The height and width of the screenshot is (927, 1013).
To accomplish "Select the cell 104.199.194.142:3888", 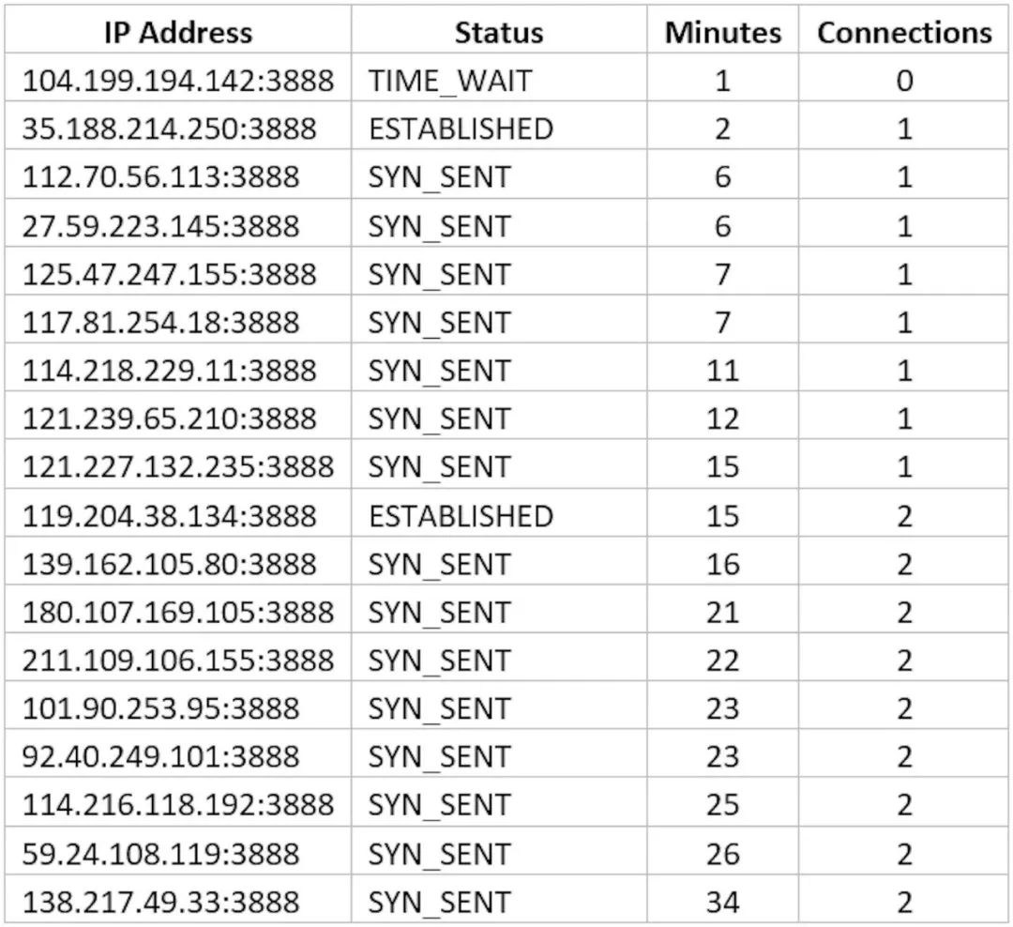I will pyautogui.click(x=178, y=81).
